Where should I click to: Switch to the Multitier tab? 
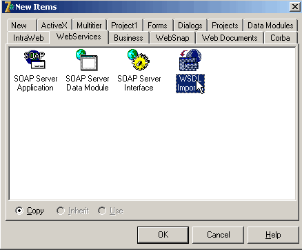[89, 26]
